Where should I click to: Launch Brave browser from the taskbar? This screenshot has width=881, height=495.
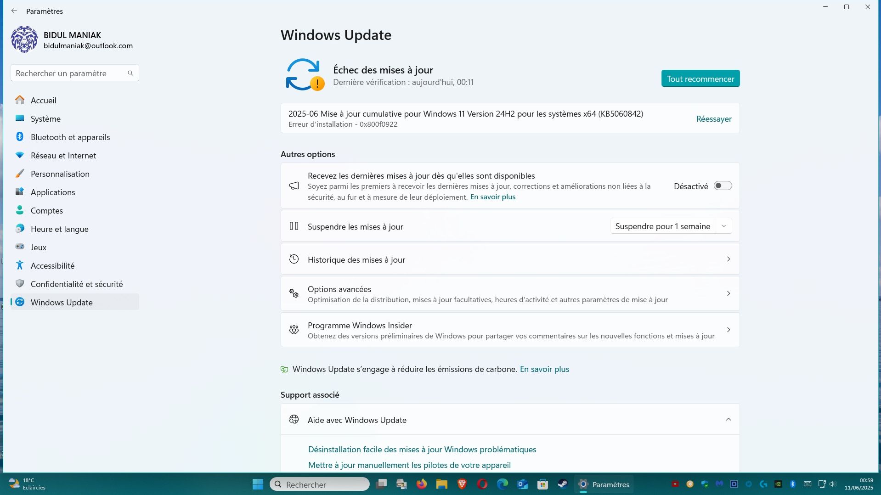(x=462, y=484)
